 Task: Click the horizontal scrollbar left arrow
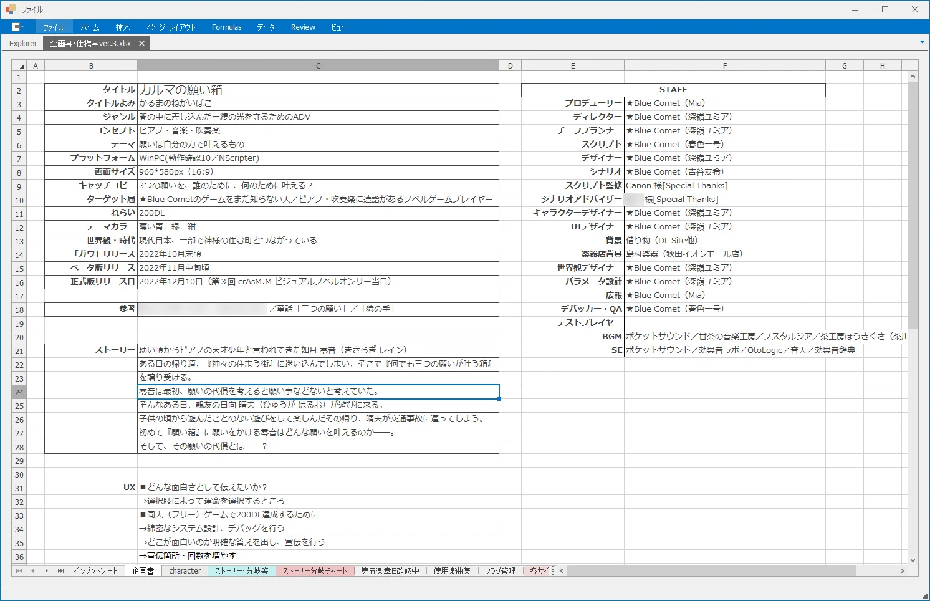562,570
